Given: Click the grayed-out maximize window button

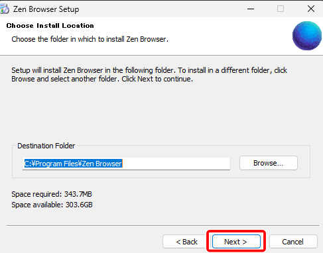Looking at the screenshot, I should pyautogui.click(x=281, y=9).
